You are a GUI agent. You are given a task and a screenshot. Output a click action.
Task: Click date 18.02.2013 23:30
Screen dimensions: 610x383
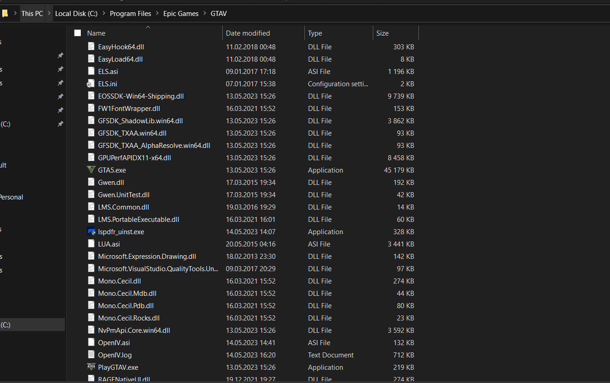250,256
